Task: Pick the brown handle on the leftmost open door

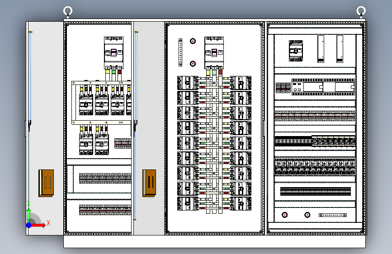Action: point(46,183)
